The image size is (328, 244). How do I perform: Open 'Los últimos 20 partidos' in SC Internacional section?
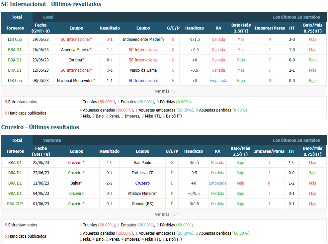pos(296,17)
